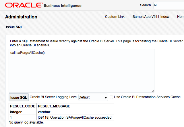
Task: Enable Use Oracle BI Presentation Services Cache
Action: point(111,97)
